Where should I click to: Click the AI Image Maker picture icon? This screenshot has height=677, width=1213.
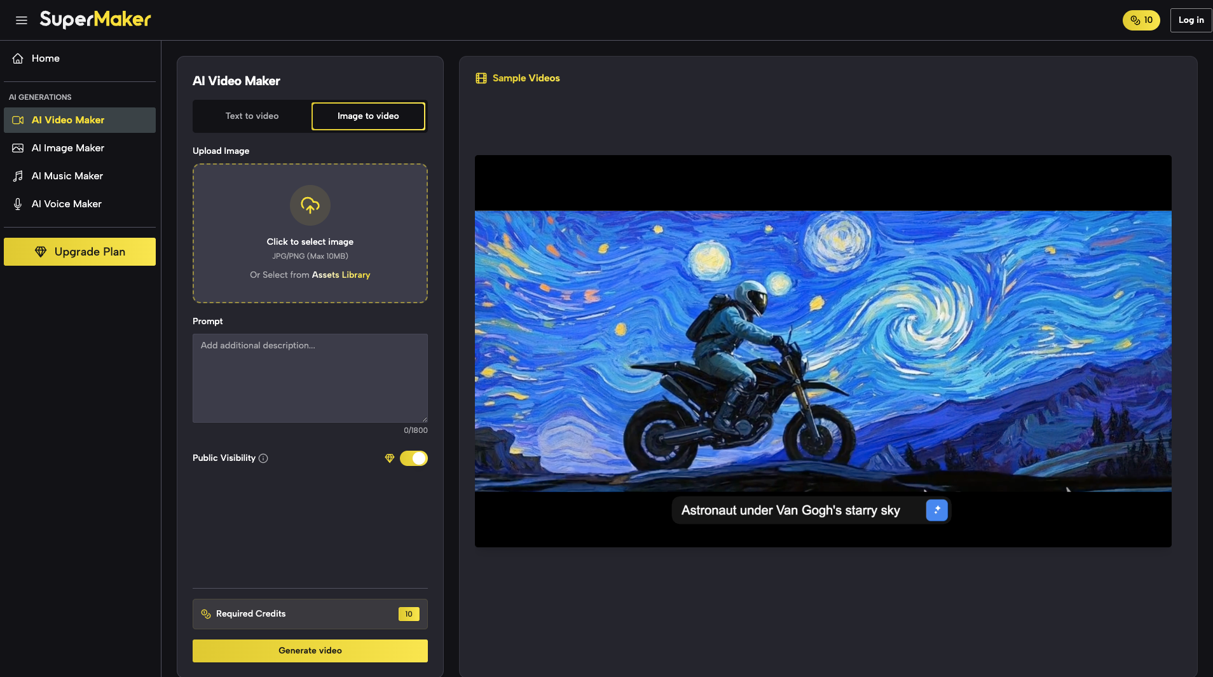(x=18, y=148)
